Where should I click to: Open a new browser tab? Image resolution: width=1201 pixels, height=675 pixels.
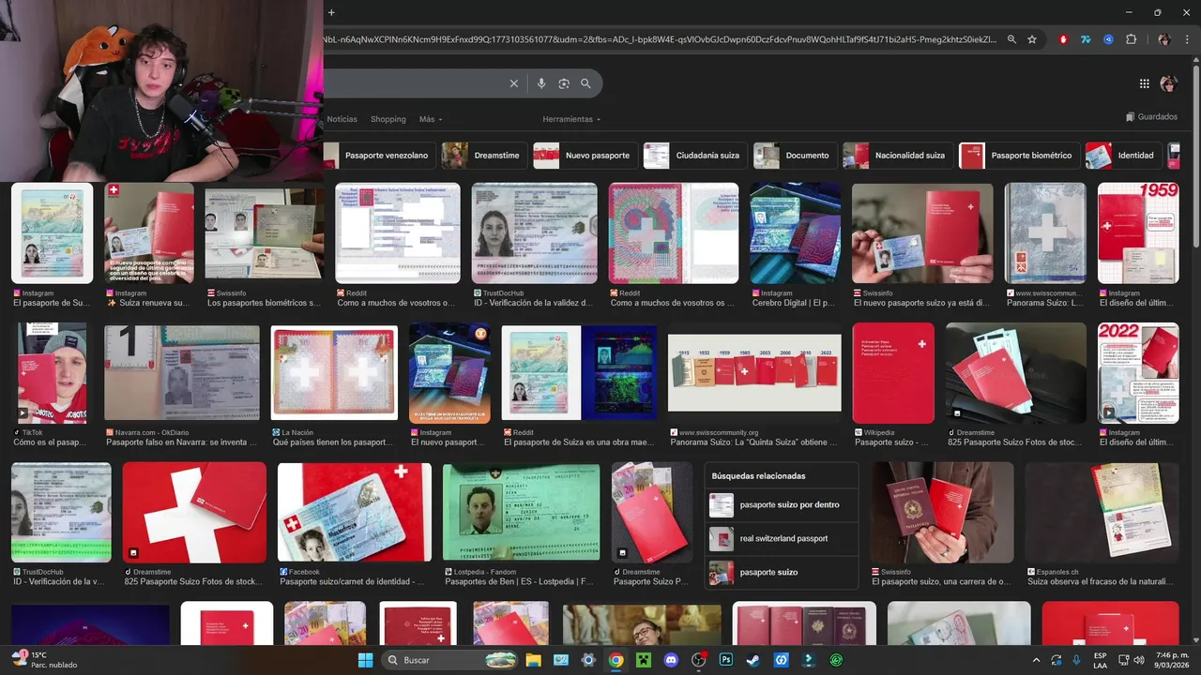pos(331,12)
